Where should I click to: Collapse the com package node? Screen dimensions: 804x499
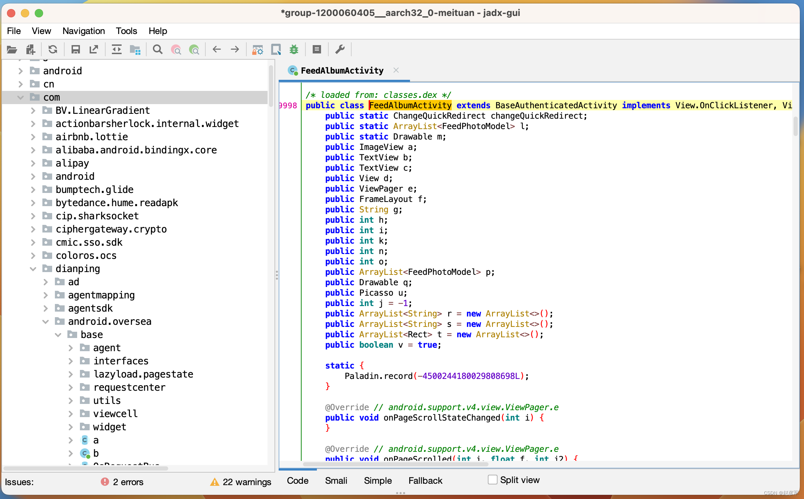[x=20, y=98]
